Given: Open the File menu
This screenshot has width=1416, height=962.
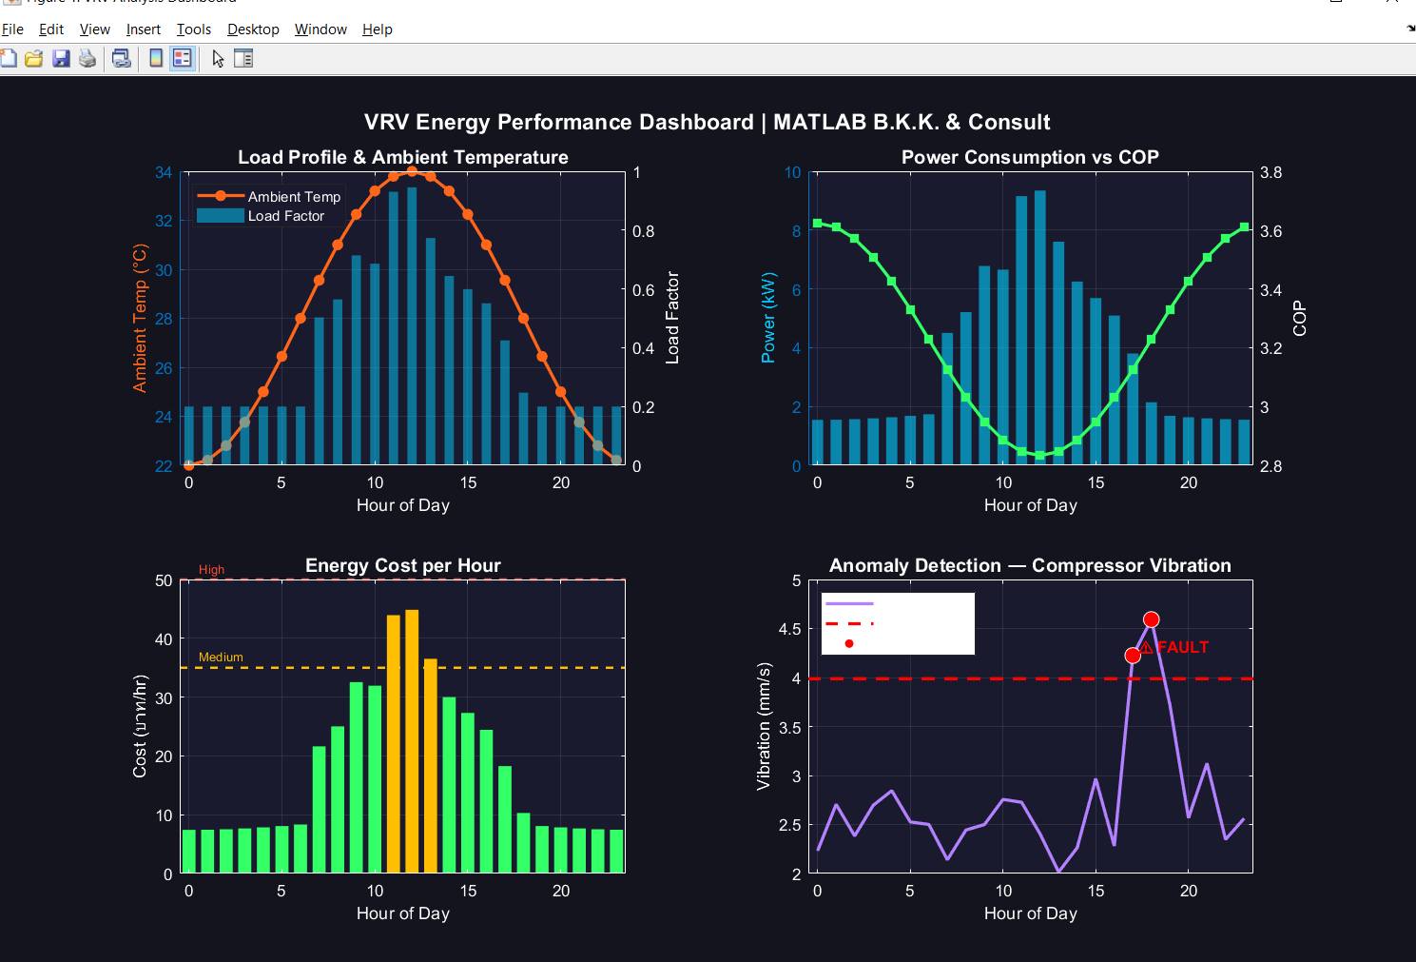Looking at the screenshot, I should tap(12, 29).
